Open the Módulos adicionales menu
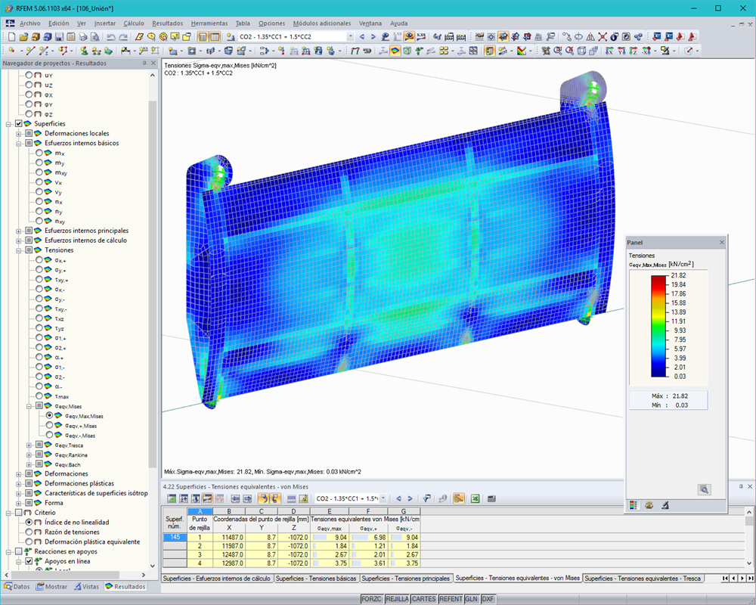The width and height of the screenshot is (756, 605). click(321, 23)
